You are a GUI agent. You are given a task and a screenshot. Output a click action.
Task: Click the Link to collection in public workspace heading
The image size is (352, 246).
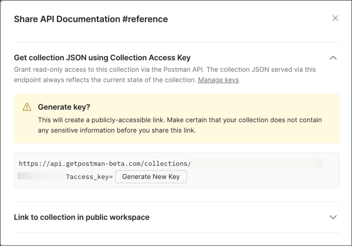tap(82, 217)
